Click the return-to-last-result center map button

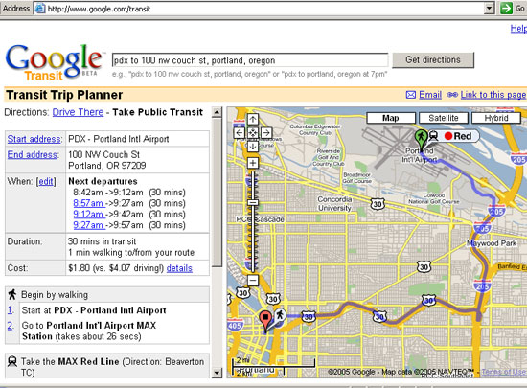pos(253,133)
